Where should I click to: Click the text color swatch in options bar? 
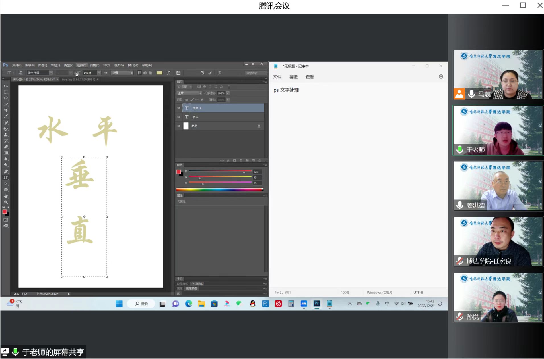pos(160,73)
